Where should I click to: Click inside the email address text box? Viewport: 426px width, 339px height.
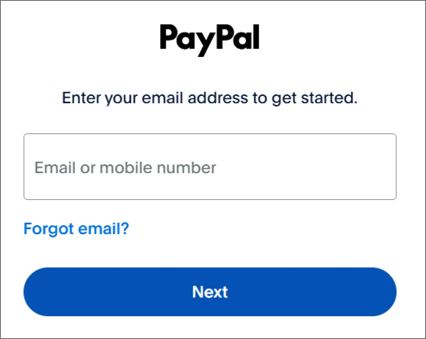click(x=210, y=167)
